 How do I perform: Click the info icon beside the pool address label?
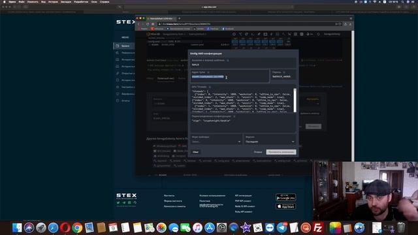(x=208, y=72)
